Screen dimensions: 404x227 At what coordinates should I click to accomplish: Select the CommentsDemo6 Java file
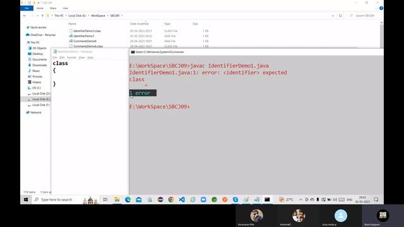[85, 41]
